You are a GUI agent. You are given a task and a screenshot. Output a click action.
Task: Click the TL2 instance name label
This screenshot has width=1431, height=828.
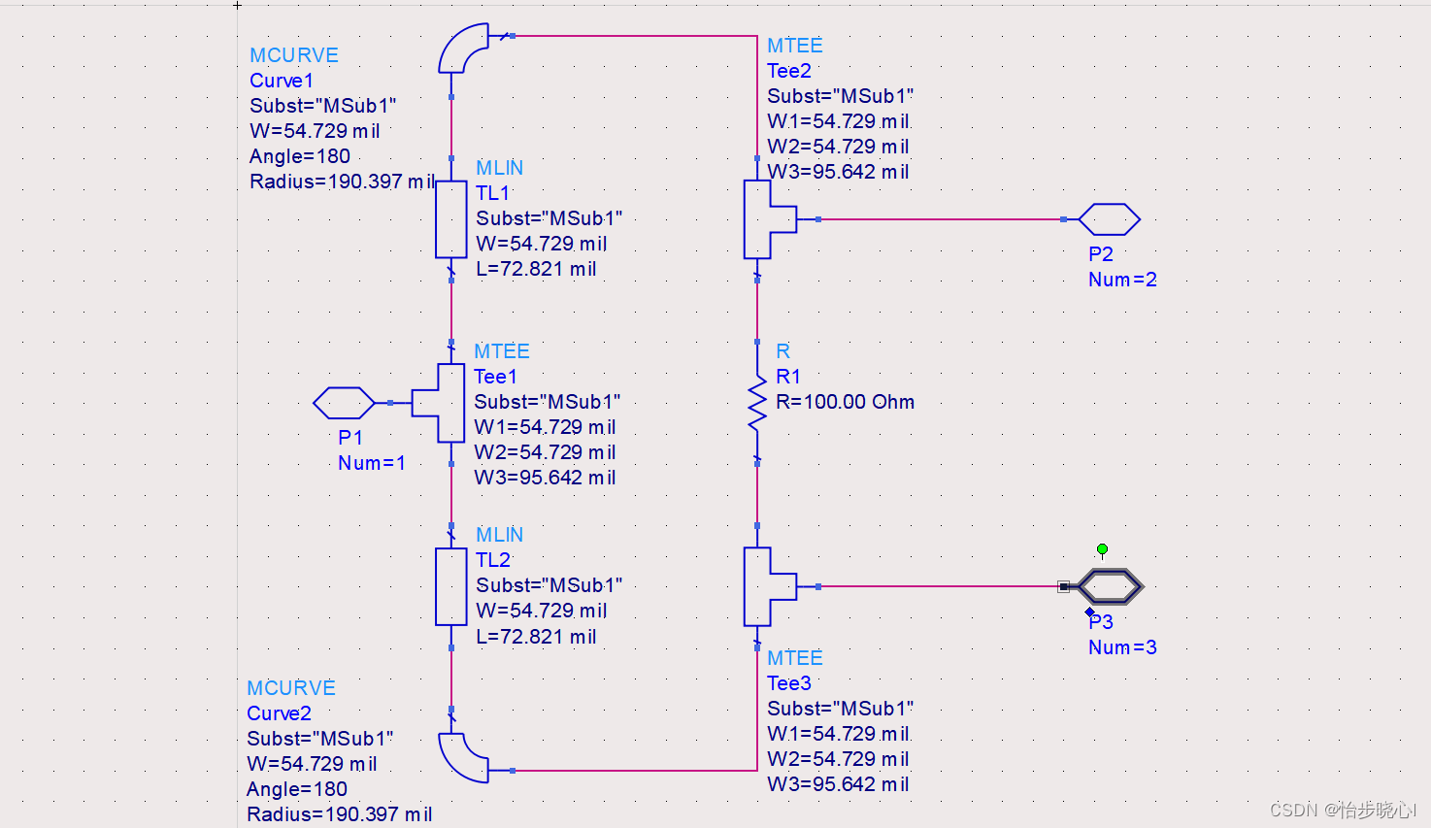(x=493, y=560)
